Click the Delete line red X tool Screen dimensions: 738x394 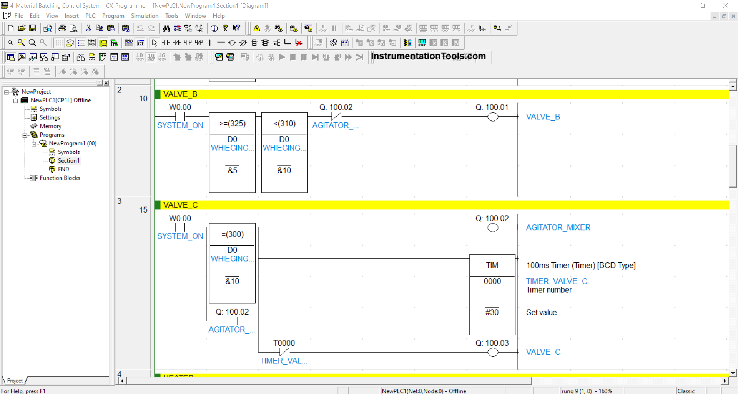coord(299,43)
